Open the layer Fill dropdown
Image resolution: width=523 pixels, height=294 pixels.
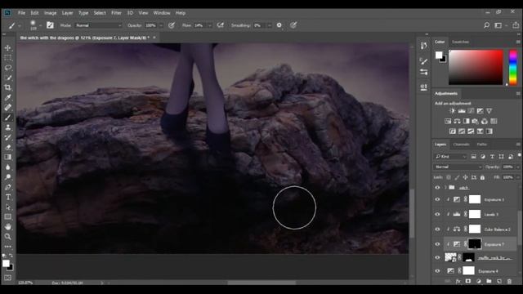[517, 177]
